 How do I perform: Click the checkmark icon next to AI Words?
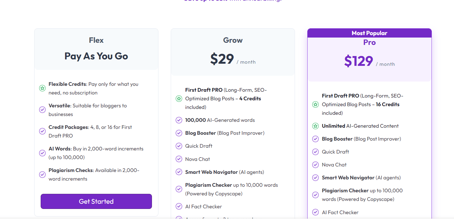(x=43, y=153)
